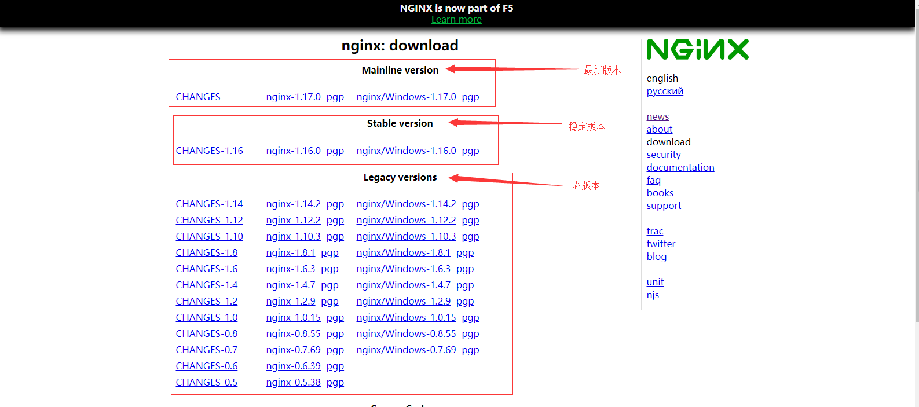Download nginx/Windows-1.17.0

tap(406, 97)
